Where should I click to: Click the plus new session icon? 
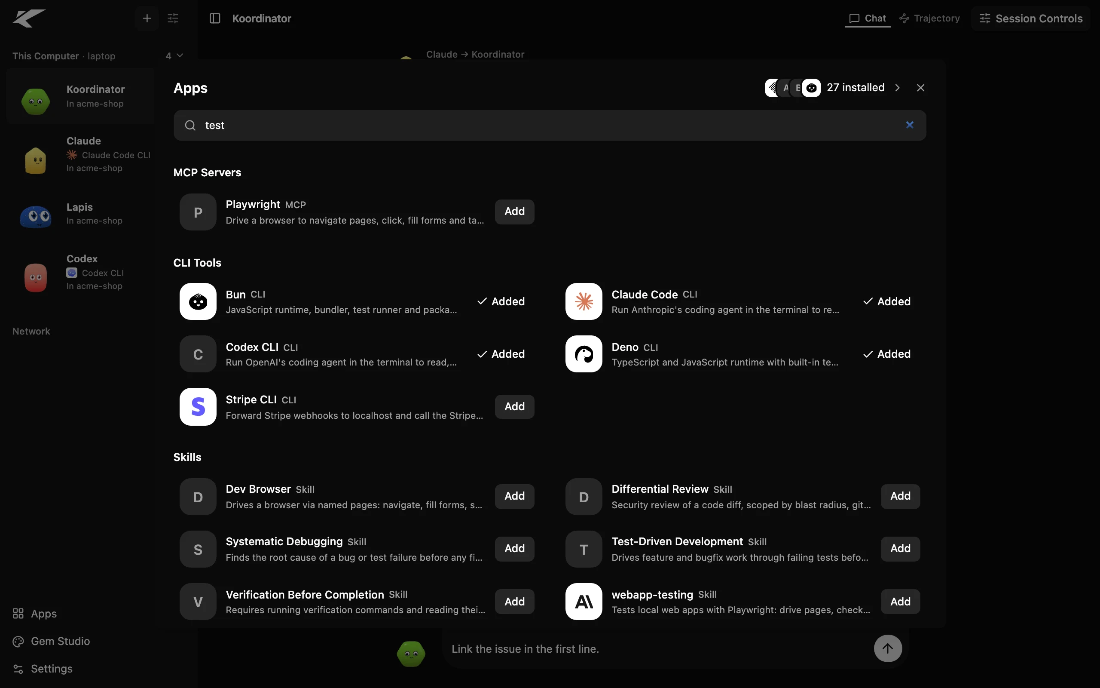tap(147, 18)
